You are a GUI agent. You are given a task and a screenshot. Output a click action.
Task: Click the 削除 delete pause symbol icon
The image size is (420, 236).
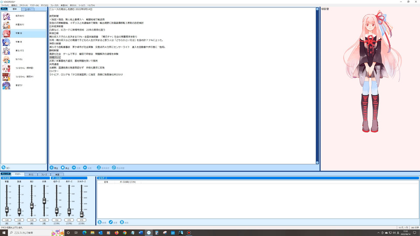[122, 222]
